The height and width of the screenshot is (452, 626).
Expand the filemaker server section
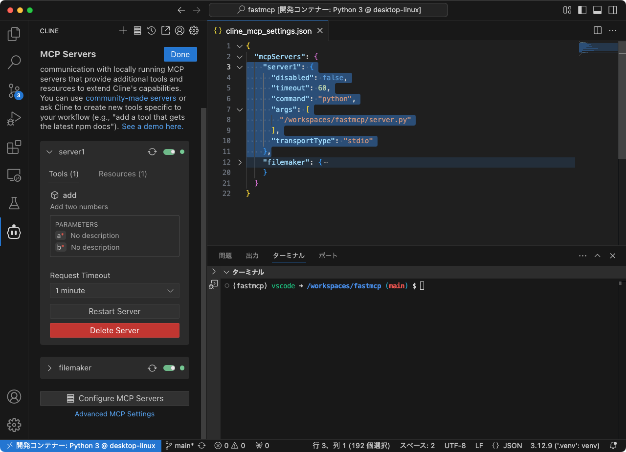point(49,368)
